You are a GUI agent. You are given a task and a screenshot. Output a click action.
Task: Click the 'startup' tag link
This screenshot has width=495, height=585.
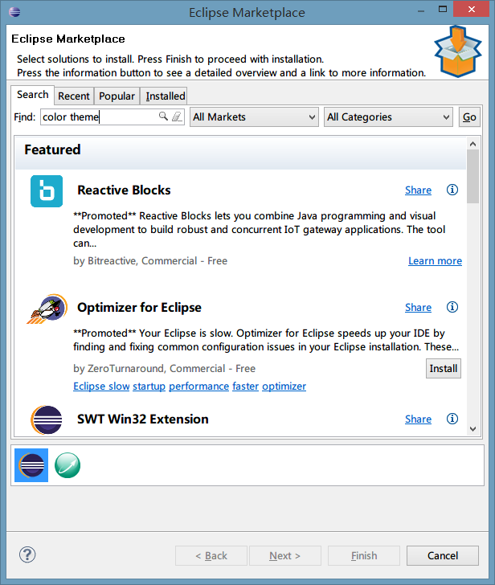(x=149, y=387)
